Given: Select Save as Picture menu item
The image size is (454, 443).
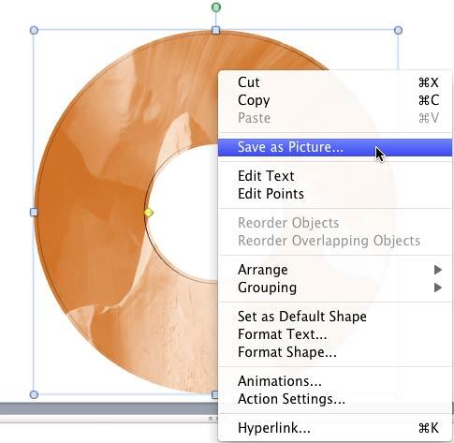Looking at the screenshot, I should (x=335, y=147).
